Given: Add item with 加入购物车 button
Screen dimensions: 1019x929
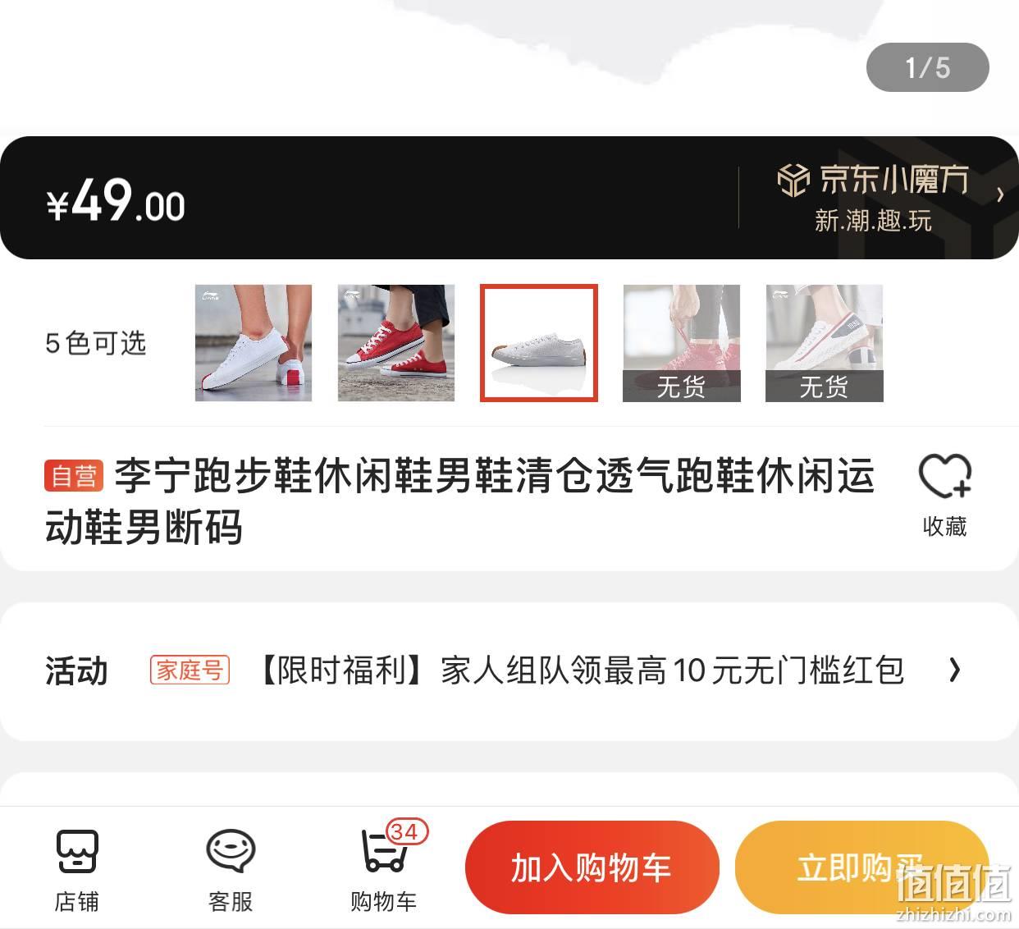Looking at the screenshot, I should pyautogui.click(x=592, y=867).
